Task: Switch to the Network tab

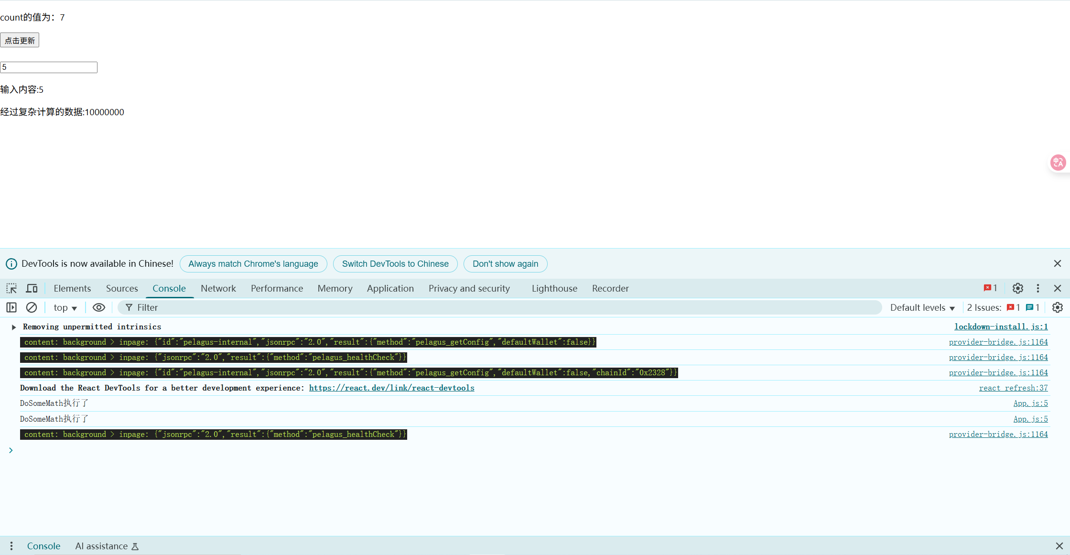Action: [218, 288]
